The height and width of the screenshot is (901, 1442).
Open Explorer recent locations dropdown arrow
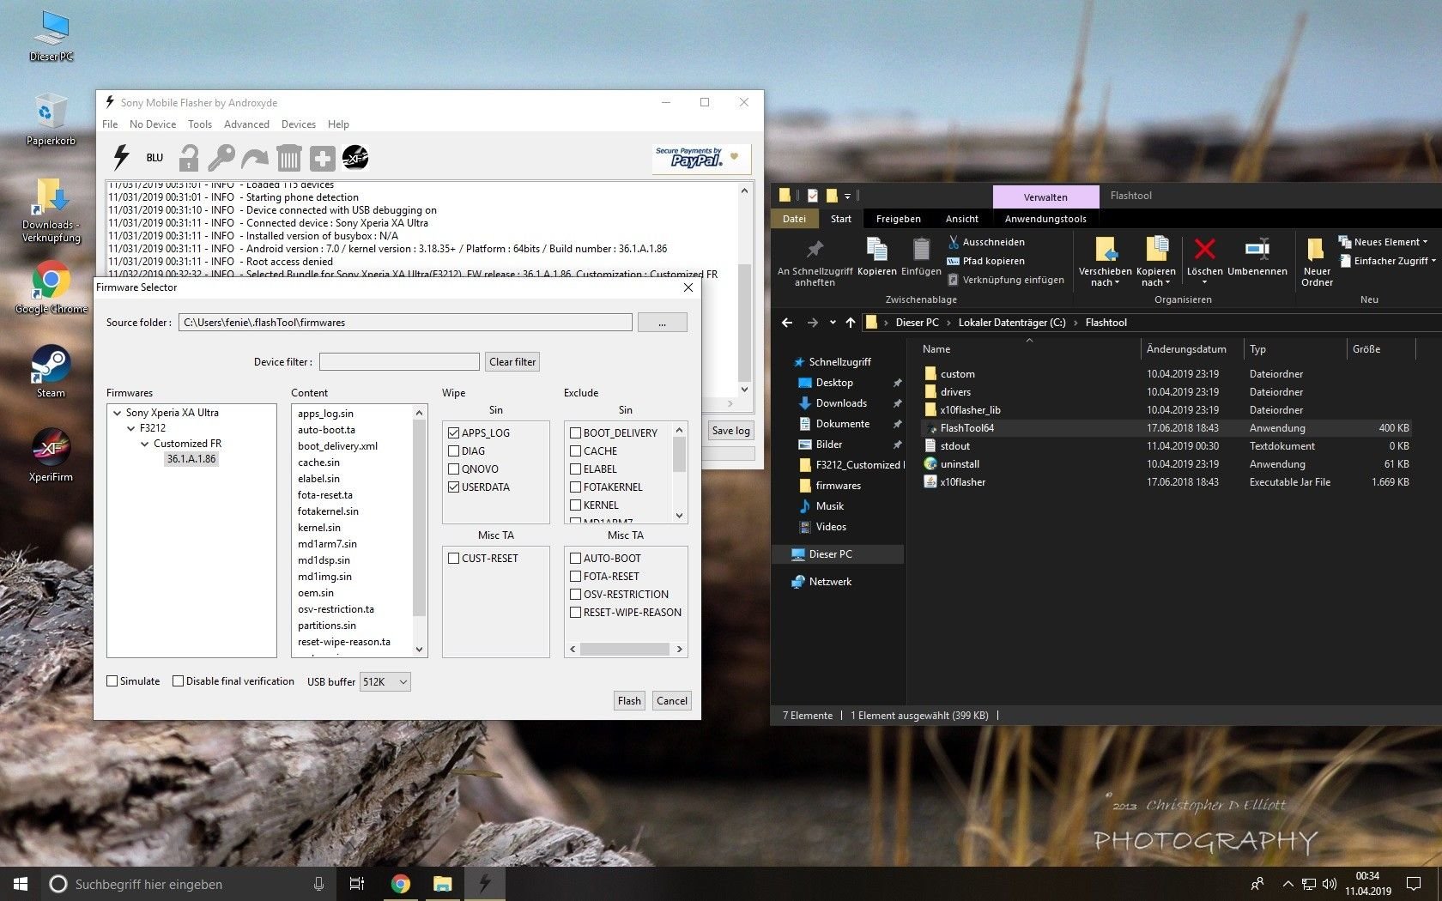point(833,323)
